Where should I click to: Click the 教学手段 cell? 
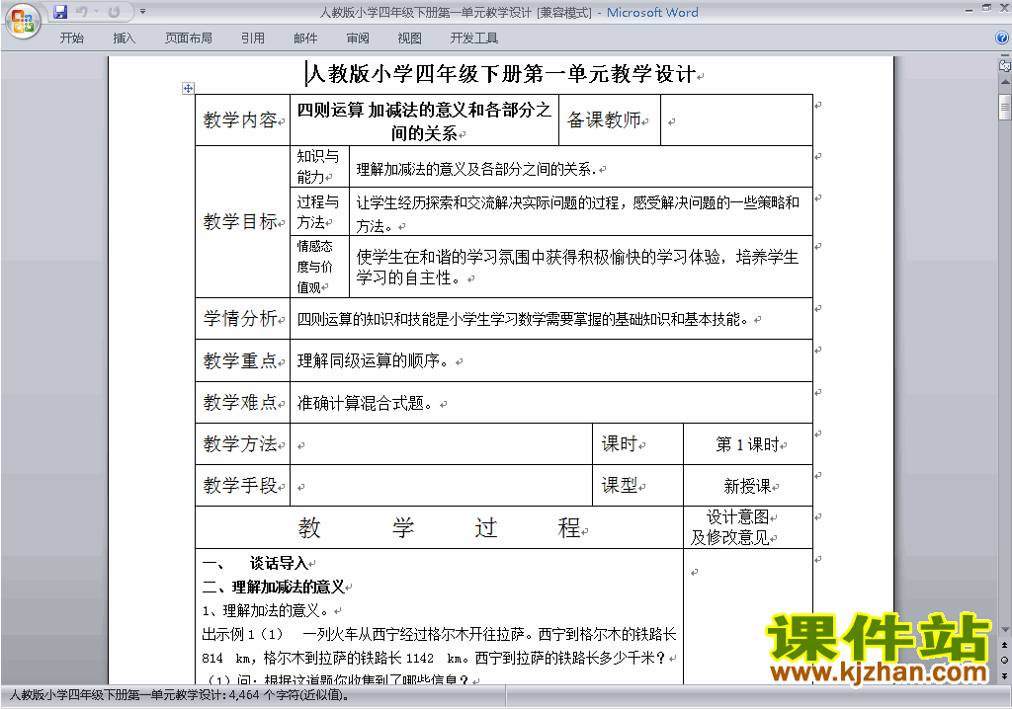[x=242, y=485]
